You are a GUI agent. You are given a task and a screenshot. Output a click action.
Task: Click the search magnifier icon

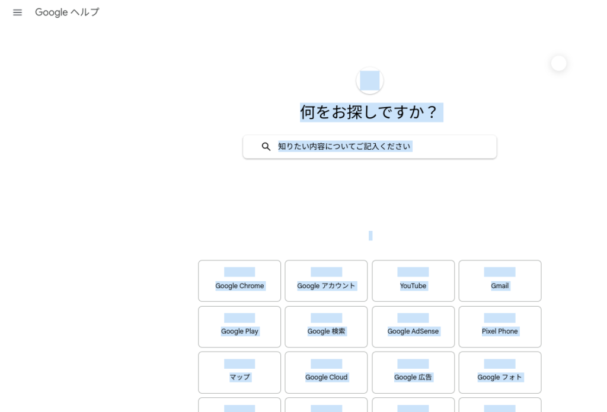point(266,147)
